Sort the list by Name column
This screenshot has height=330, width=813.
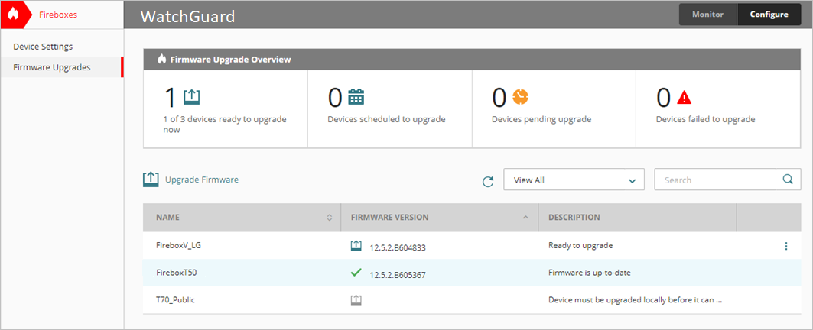[329, 218]
